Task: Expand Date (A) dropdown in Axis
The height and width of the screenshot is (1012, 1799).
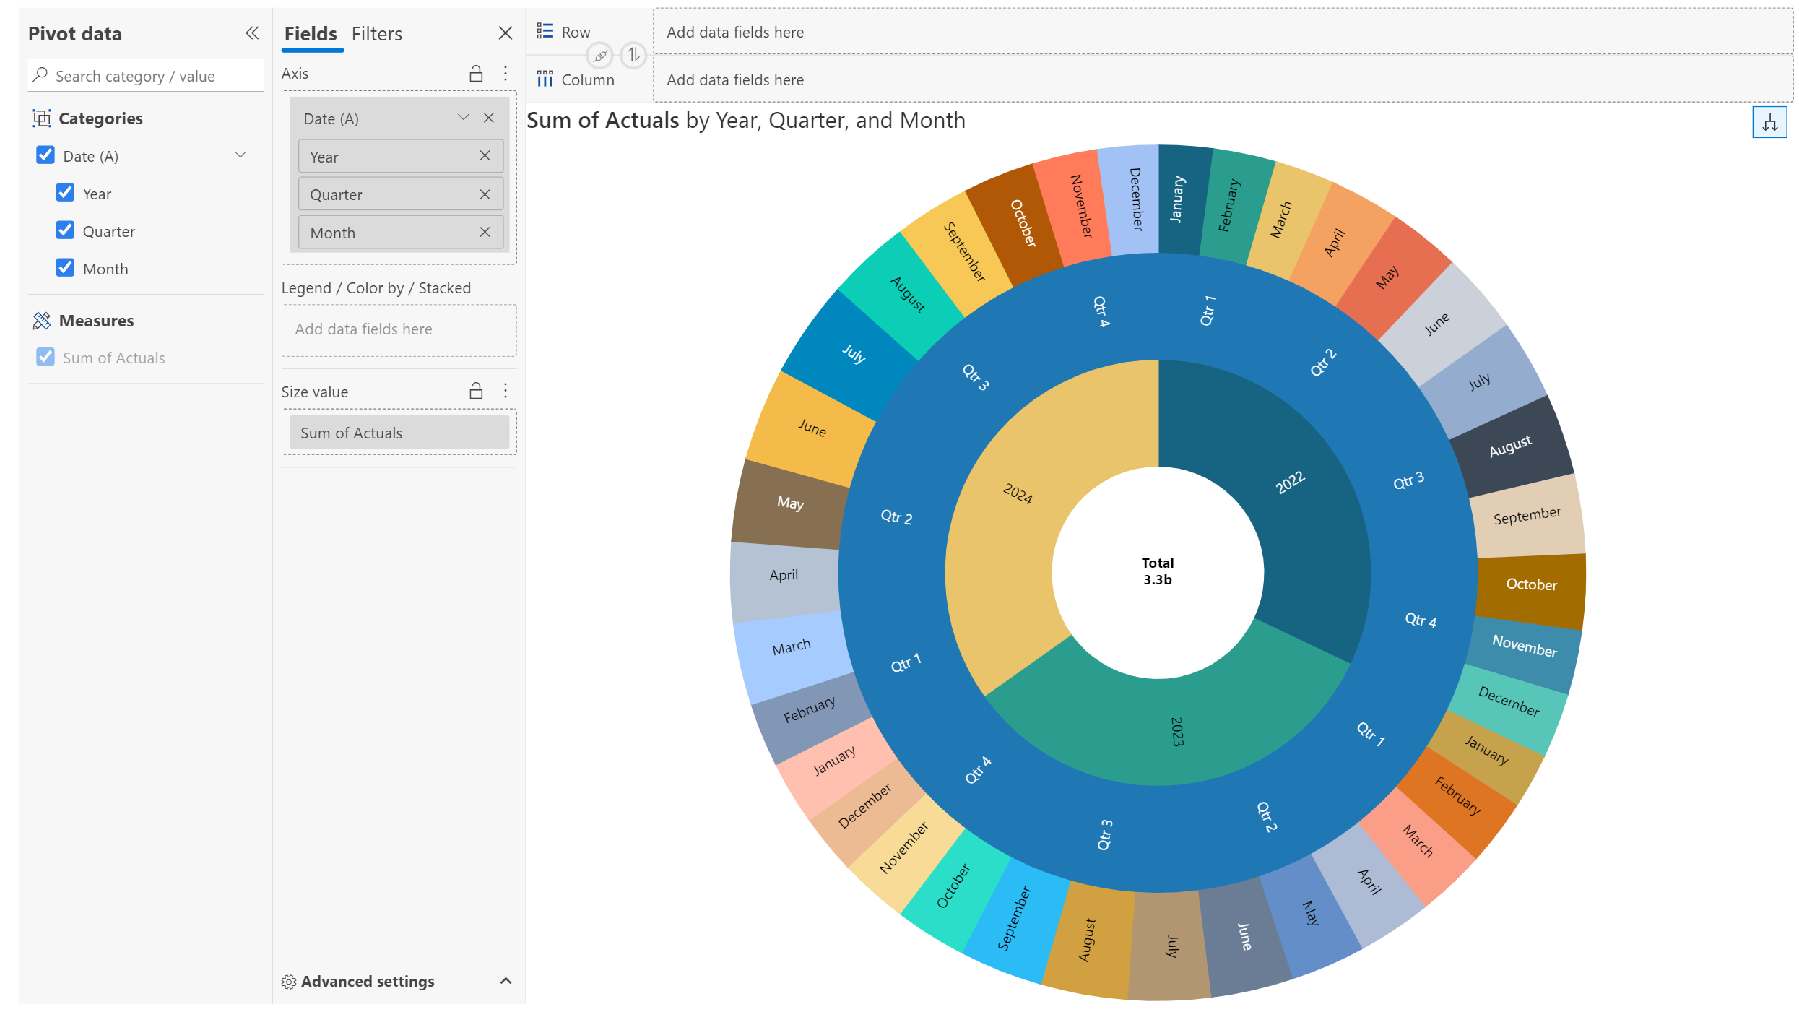Action: point(463,118)
